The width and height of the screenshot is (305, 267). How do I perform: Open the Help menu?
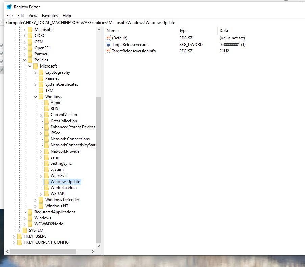[67, 15]
